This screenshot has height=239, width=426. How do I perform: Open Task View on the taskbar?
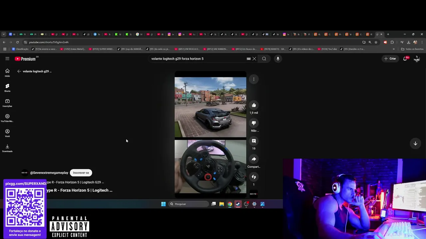(x=214, y=204)
